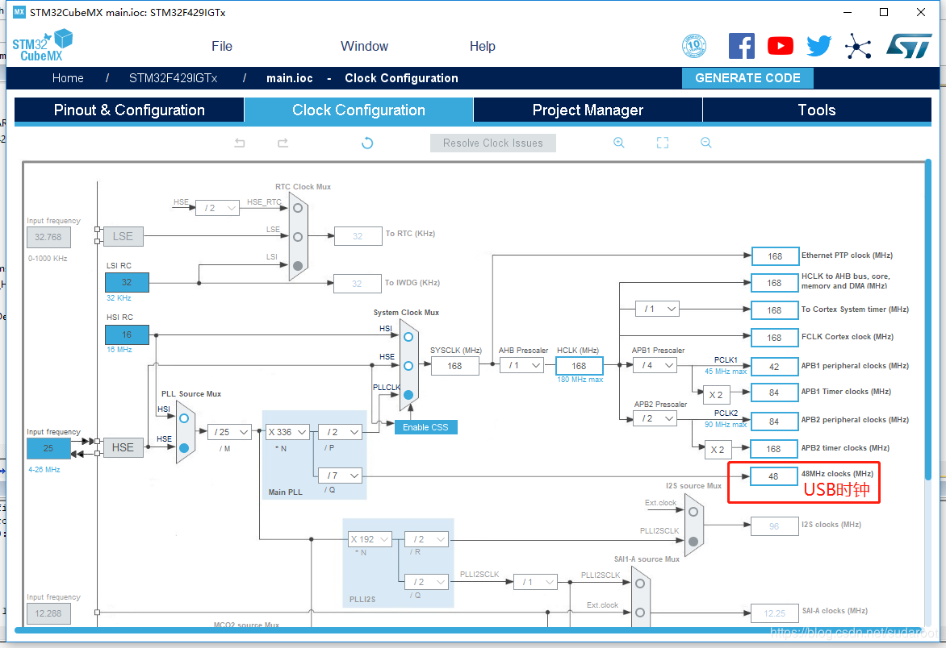Click the STM32CubeMX logo
The width and height of the screenshot is (946, 648).
click(x=42, y=46)
